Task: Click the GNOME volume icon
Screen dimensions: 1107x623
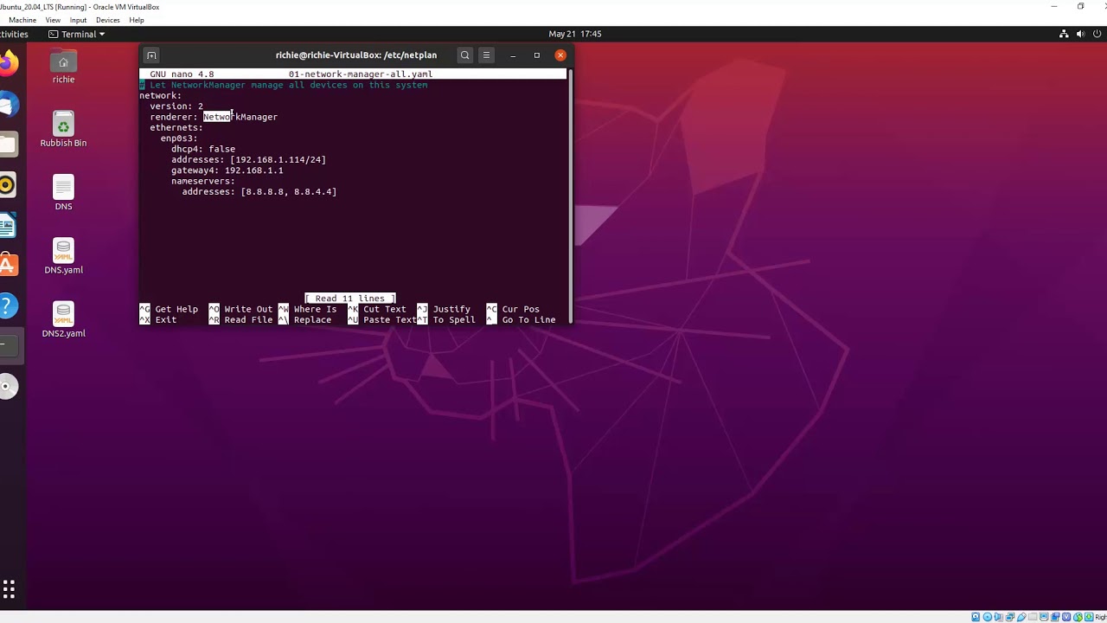Action: point(1081,34)
